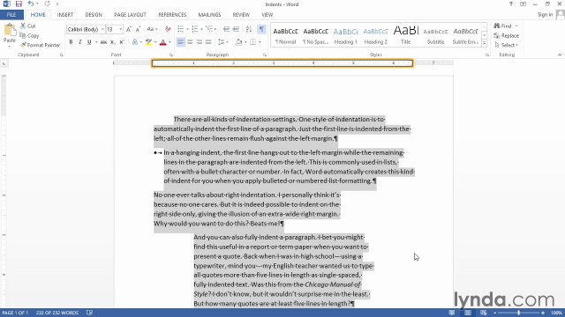The height and width of the screenshot is (317, 565).
Task: Toggle underline formatting
Action: (89, 42)
